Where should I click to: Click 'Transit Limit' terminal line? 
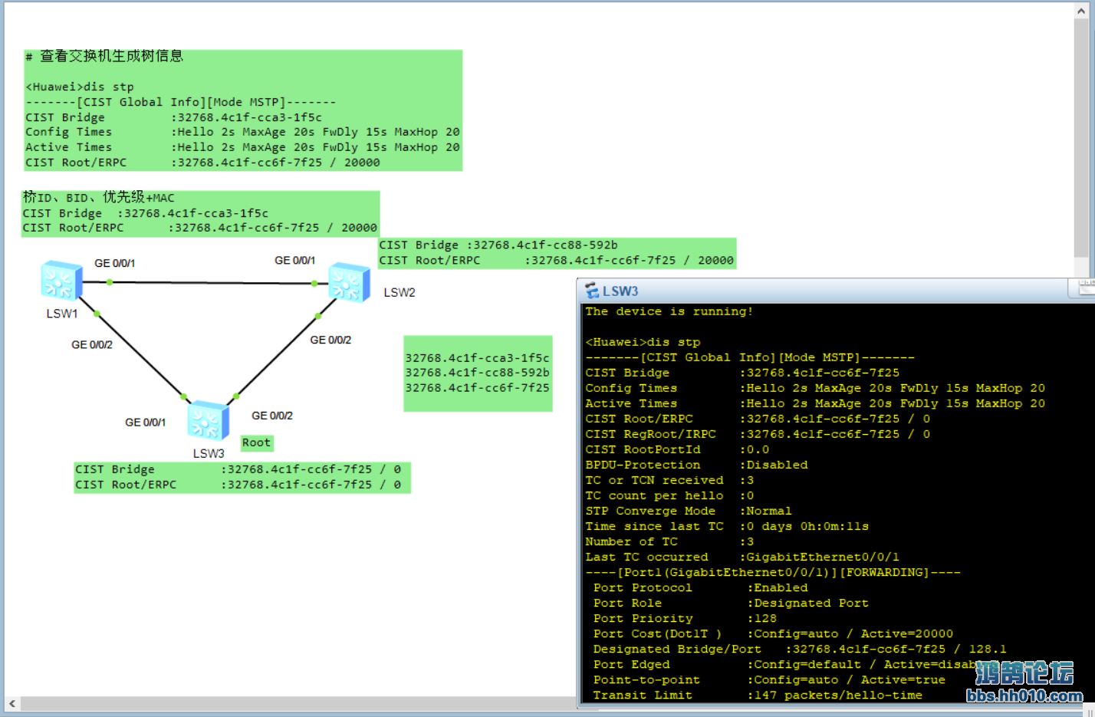(758, 695)
